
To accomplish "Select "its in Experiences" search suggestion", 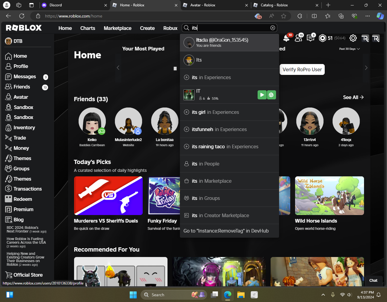I will pos(229,77).
